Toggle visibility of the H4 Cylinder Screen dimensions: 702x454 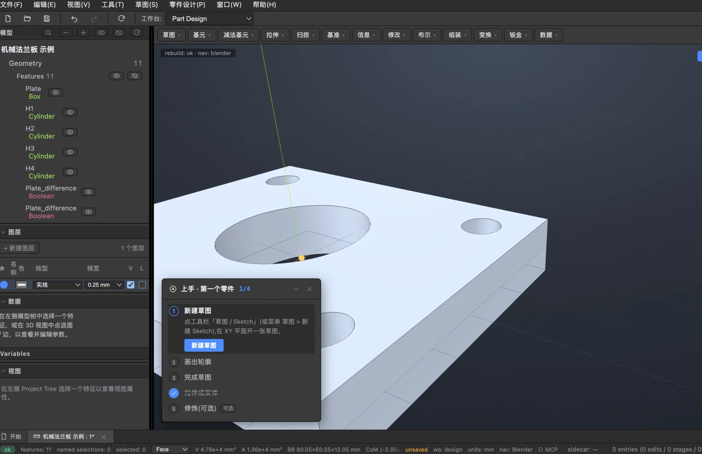point(70,172)
